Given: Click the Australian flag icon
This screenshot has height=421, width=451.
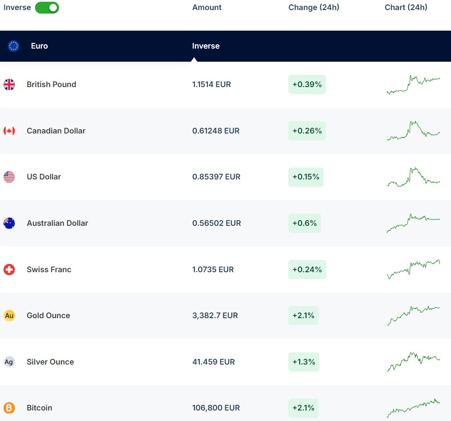Looking at the screenshot, I should click(x=9, y=223).
